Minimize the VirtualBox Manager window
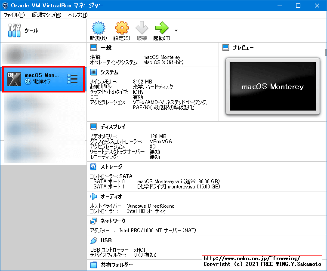 click(x=280, y=6)
